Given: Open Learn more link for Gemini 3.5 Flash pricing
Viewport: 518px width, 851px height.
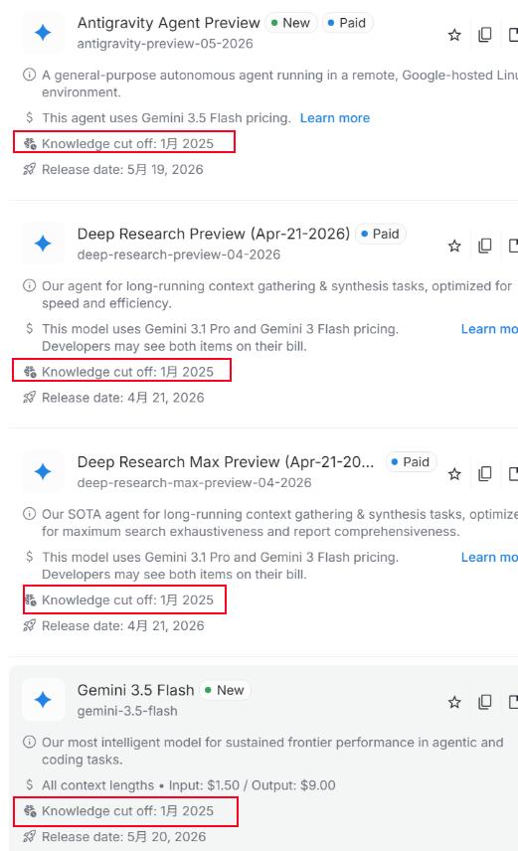Looking at the screenshot, I should coord(334,117).
